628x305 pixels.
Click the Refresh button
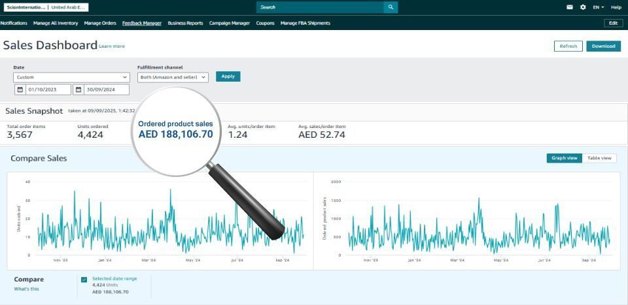point(568,46)
